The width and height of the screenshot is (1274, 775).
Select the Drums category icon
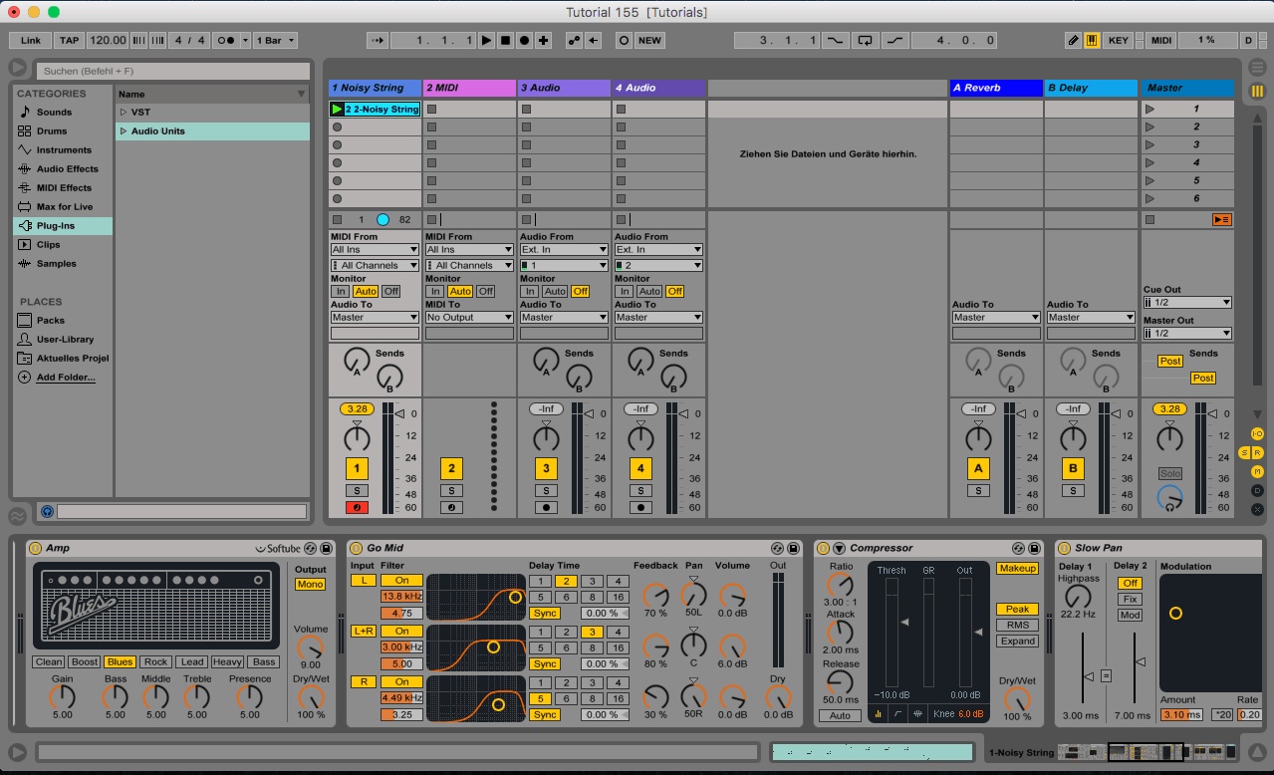25,131
